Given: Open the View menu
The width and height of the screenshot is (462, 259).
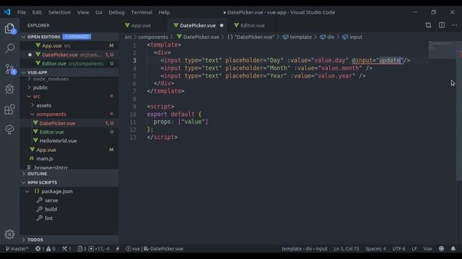Looking at the screenshot, I should [83, 12].
